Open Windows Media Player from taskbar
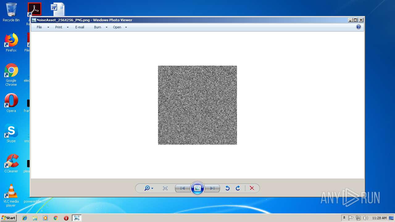The image size is (395, 222). pos(45,218)
